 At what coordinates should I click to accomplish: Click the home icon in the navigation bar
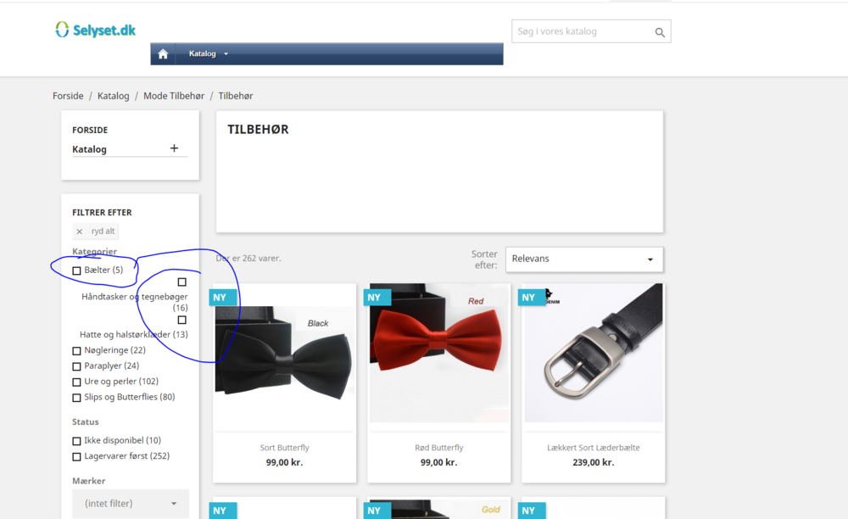(x=162, y=53)
